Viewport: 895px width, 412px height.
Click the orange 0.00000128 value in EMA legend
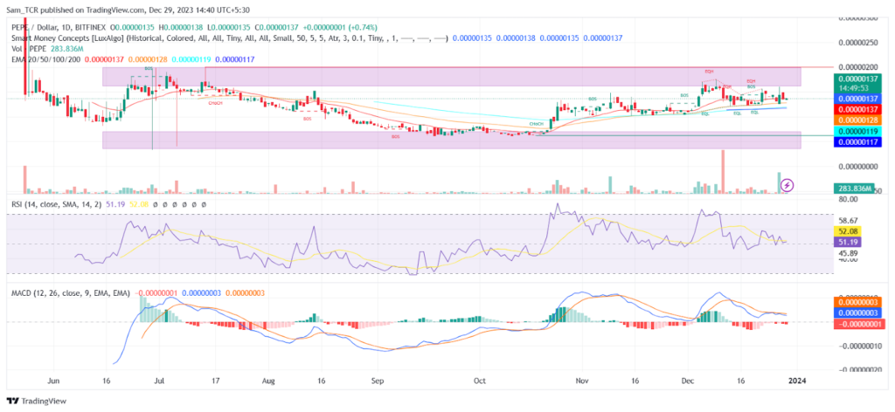coord(148,59)
